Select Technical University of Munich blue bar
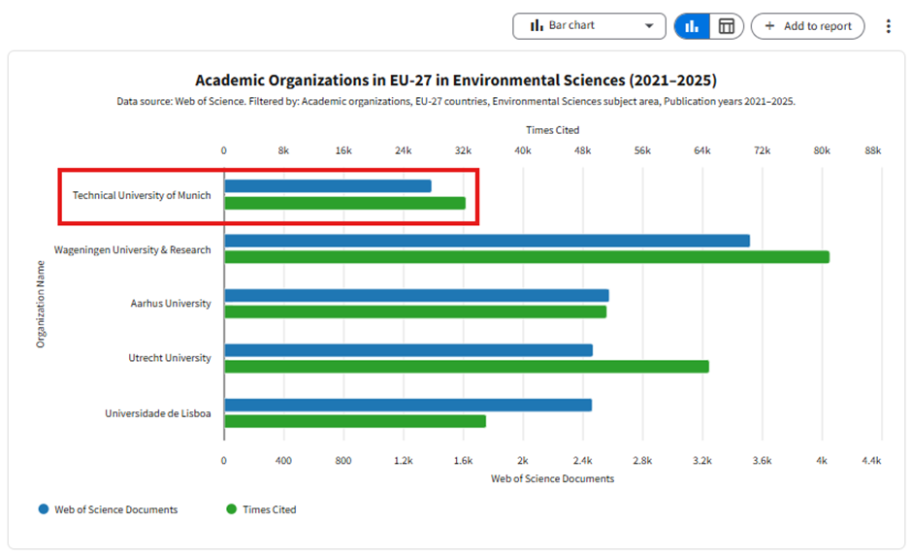The image size is (912, 556). click(x=328, y=186)
